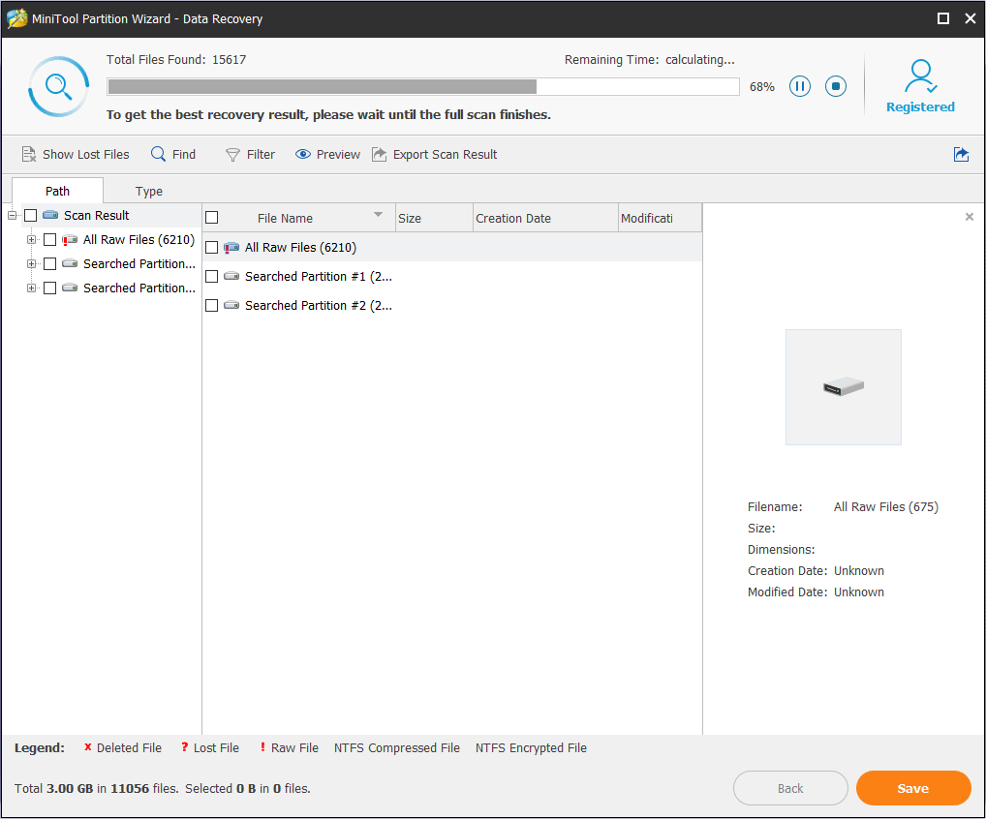Switch to the Path tab
Screen dimensions: 986x819
tap(57, 191)
